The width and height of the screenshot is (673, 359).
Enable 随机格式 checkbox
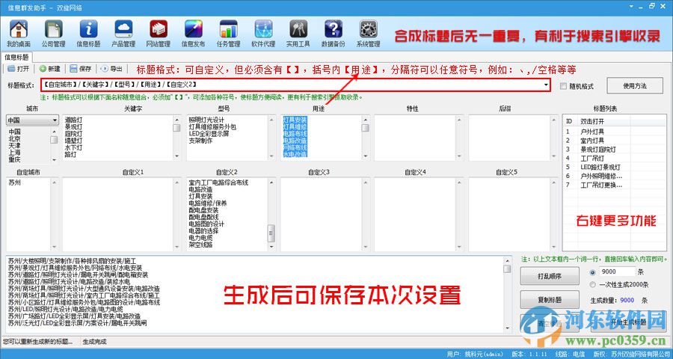[x=564, y=86]
